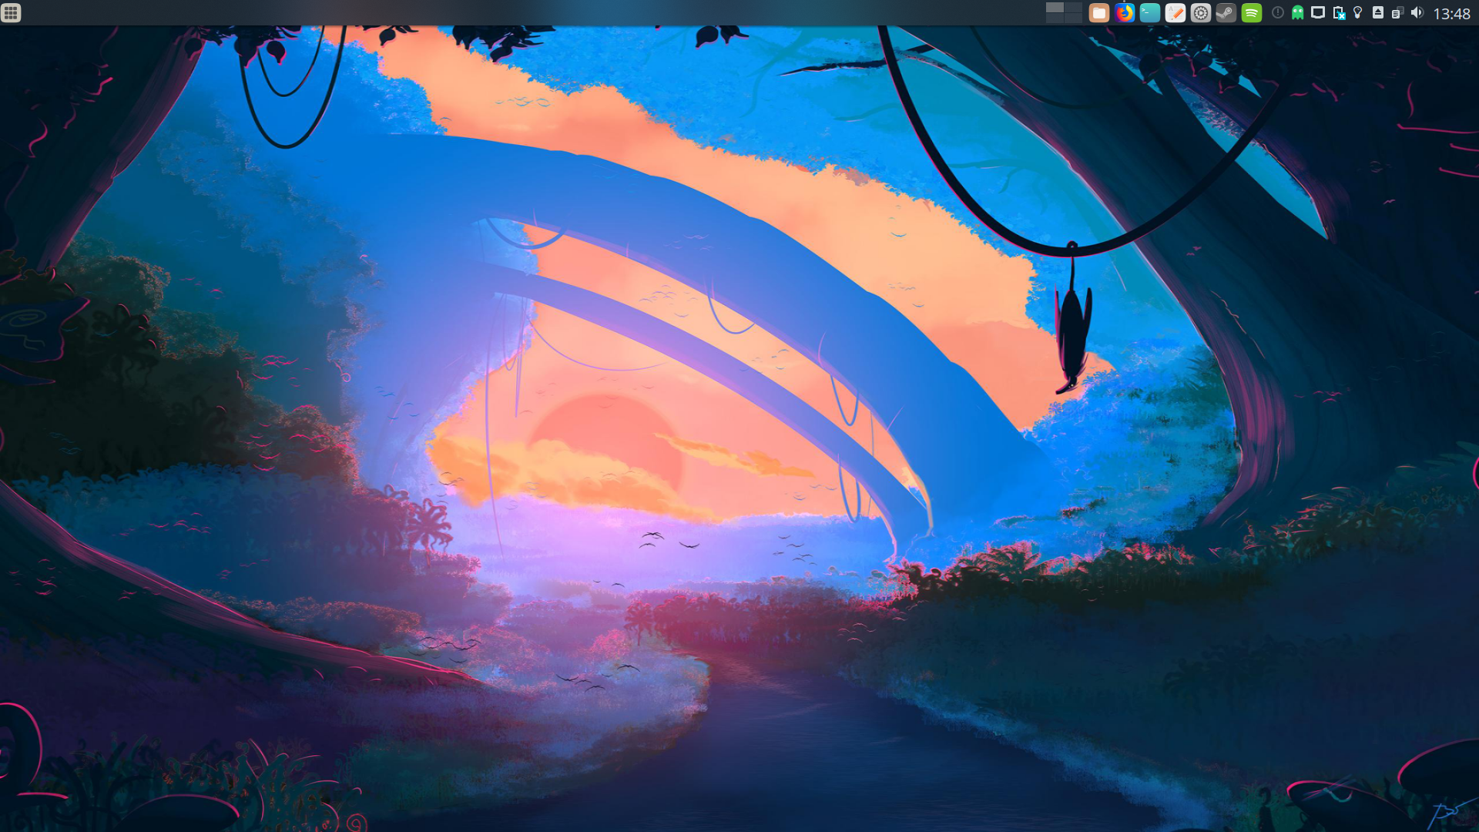The width and height of the screenshot is (1479, 832).
Task: Switch to the bottom-right virtual desktop in pager
Action: 1073,18
